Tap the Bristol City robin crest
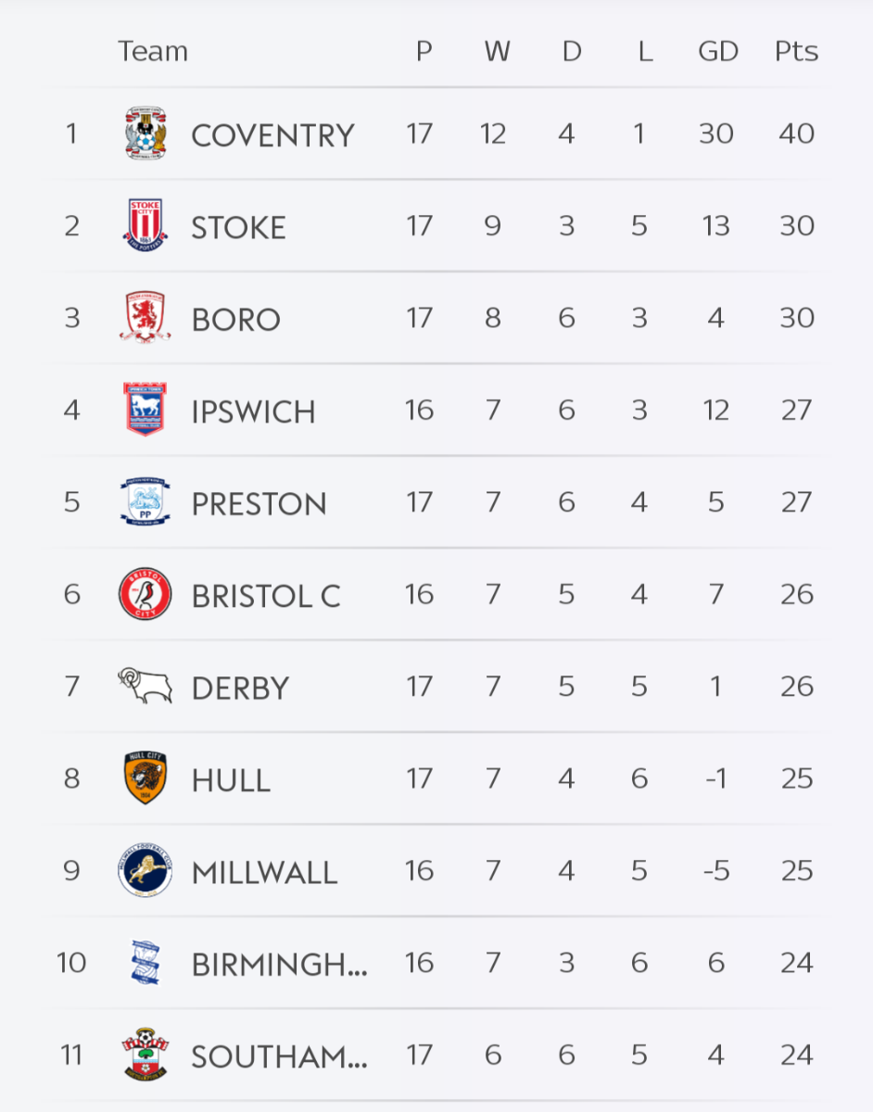The height and width of the screenshot is (1112, 873). click(145, 594)
